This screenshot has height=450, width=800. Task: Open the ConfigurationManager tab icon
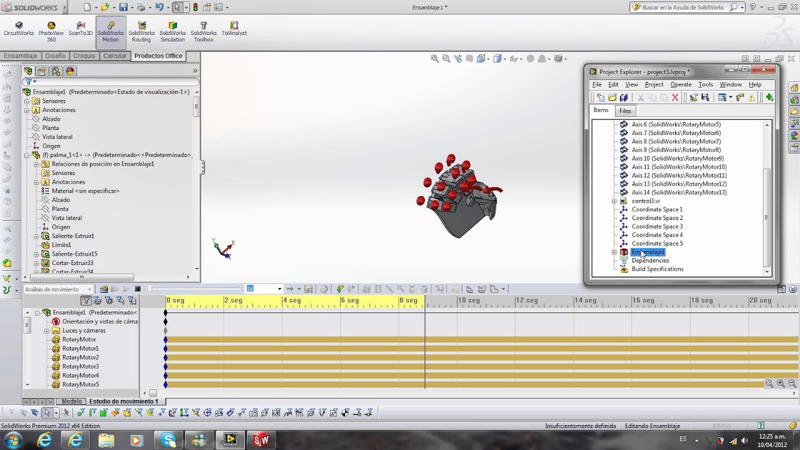56,71
